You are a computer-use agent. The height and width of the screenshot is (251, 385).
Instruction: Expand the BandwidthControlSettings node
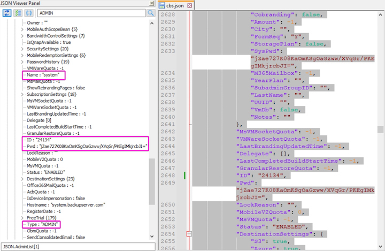click(22, 36)
